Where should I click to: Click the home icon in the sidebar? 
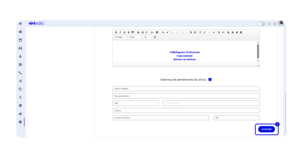tap(20, 32)
